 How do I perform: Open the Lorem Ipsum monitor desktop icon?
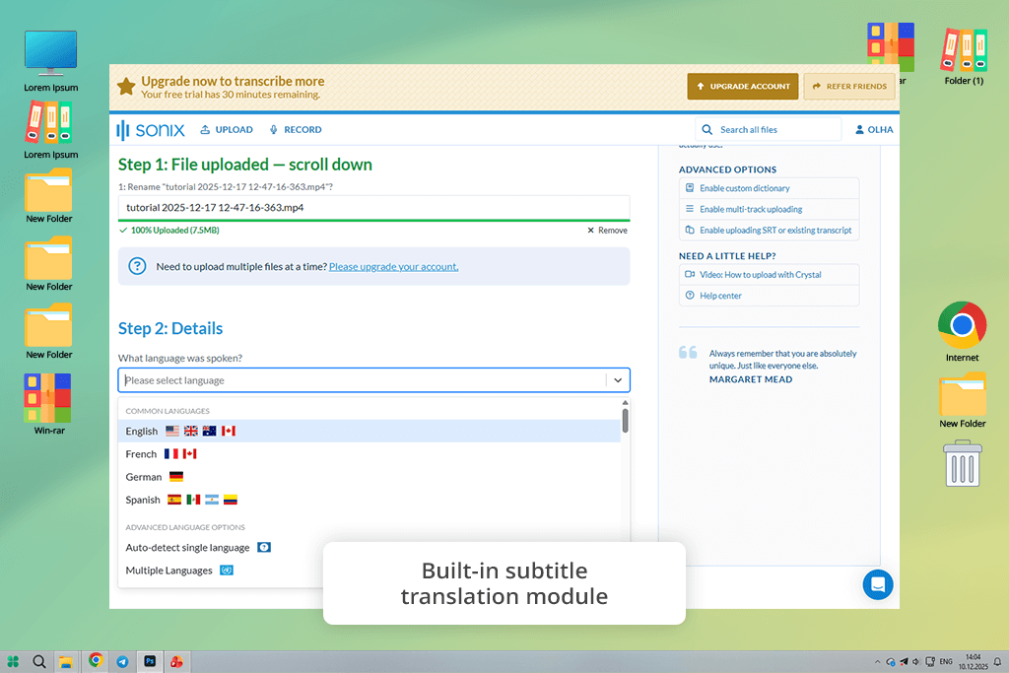coord(51,61)
